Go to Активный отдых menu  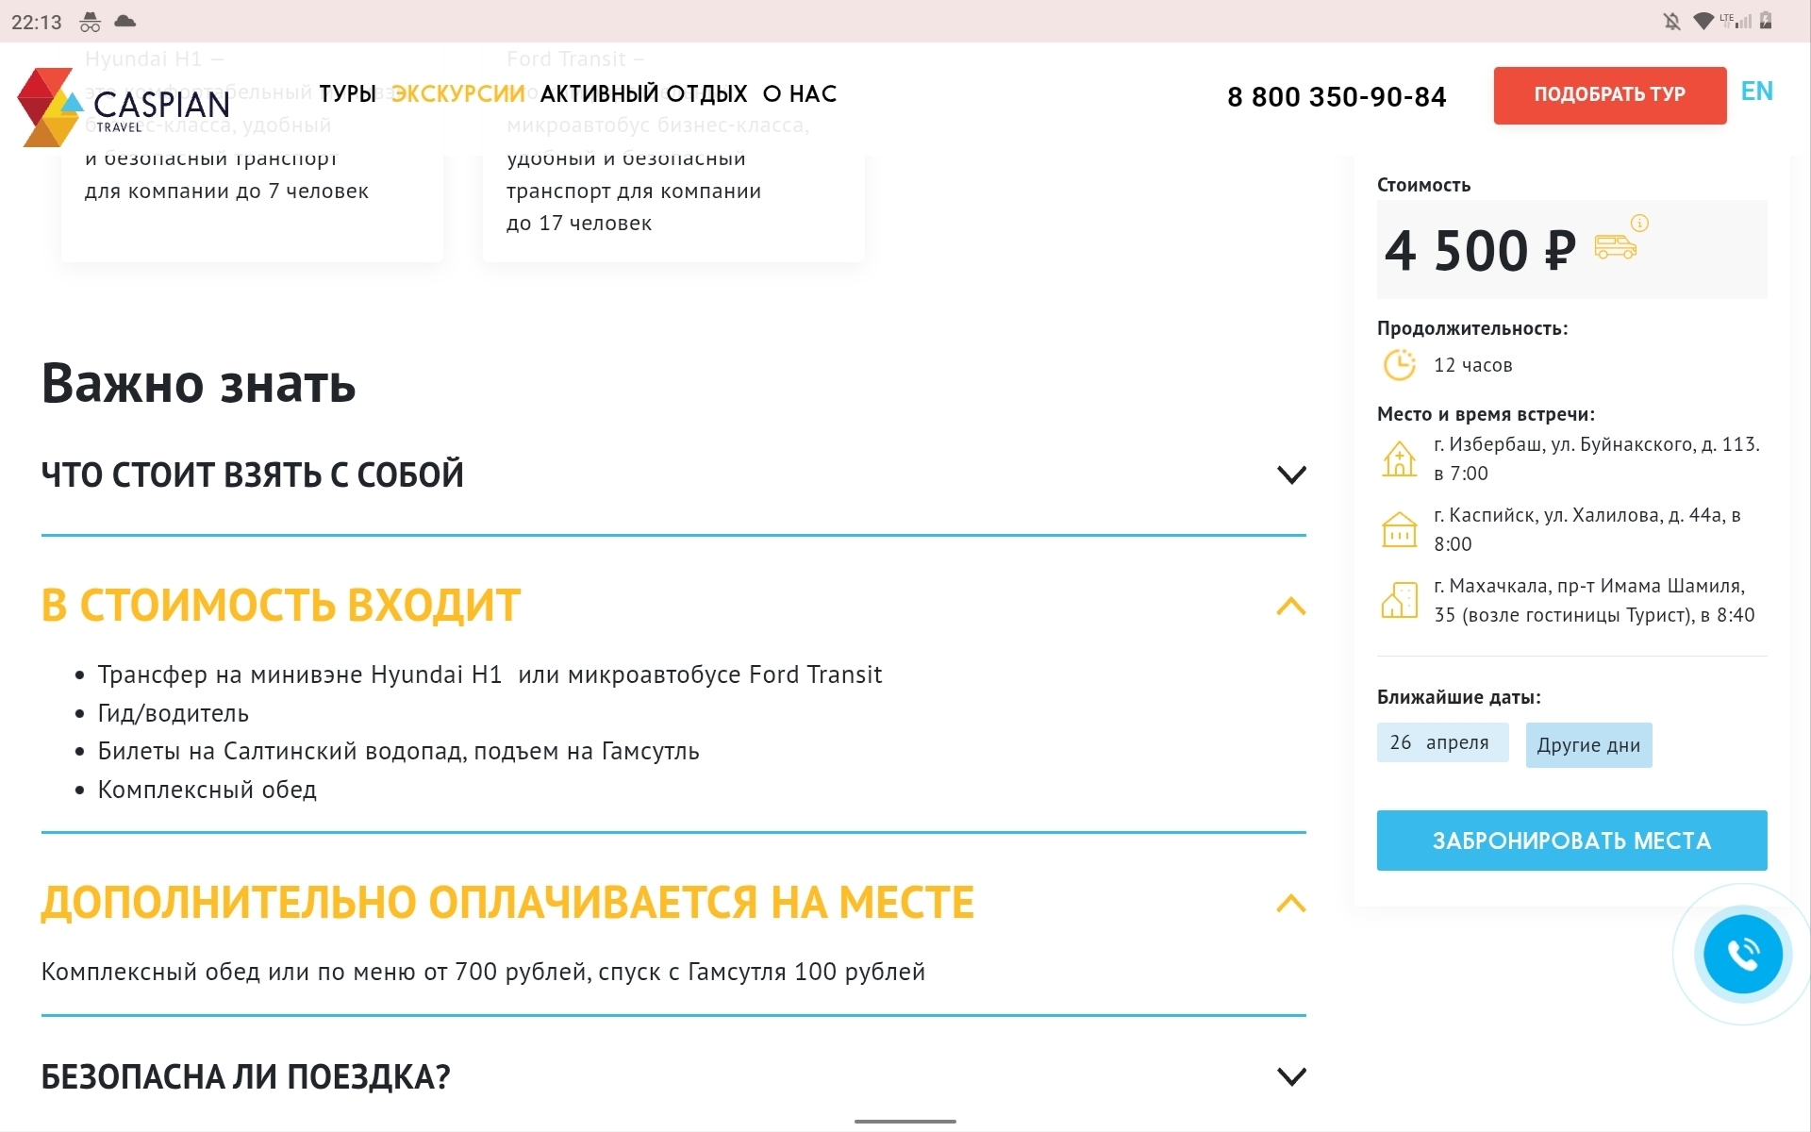643,93
